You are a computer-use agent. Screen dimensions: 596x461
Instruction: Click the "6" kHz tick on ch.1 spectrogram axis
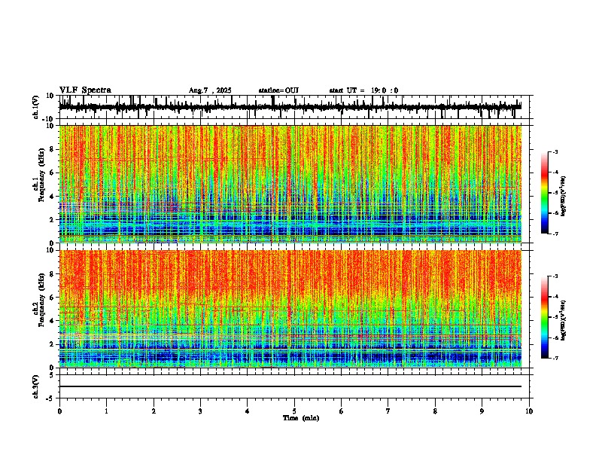click(52, 172)
